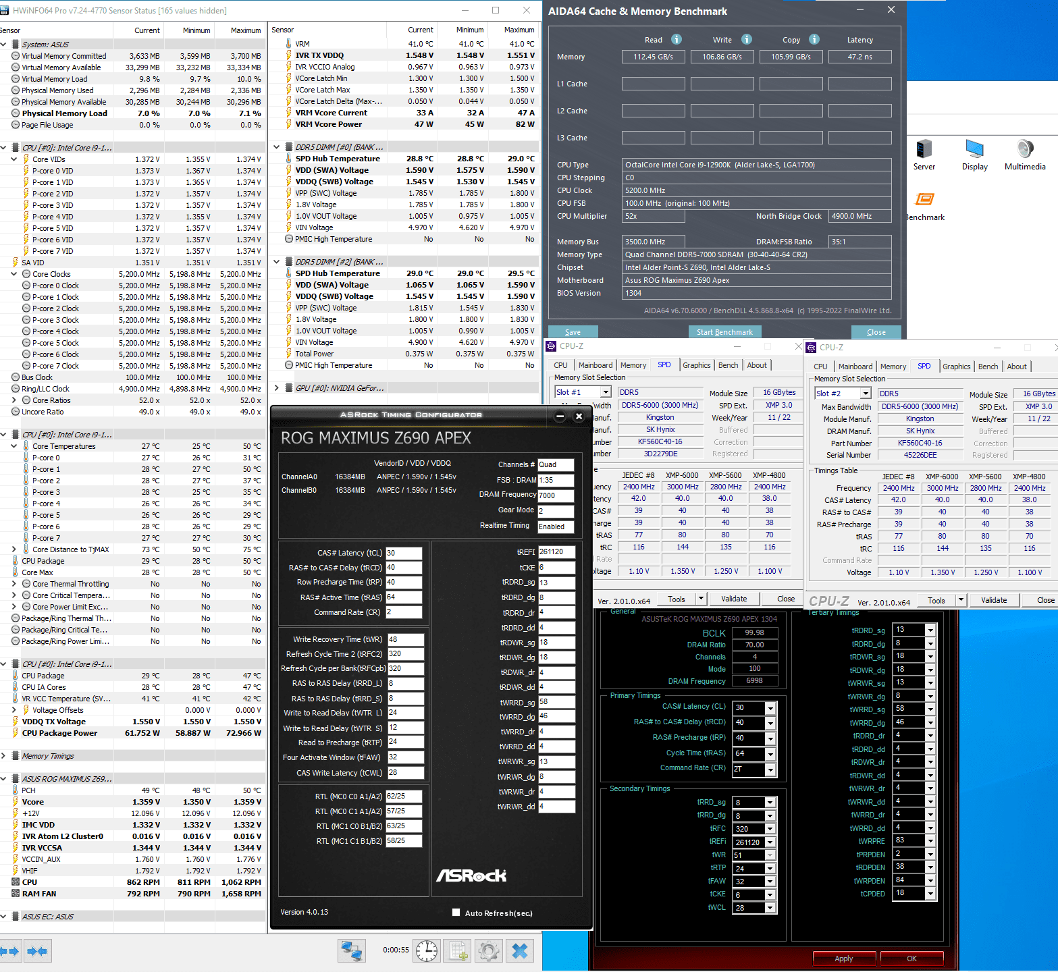This screenshot has height=972, width=1058.
Task: Collapse the Core VIDs tree node
Action: [14, 159]
